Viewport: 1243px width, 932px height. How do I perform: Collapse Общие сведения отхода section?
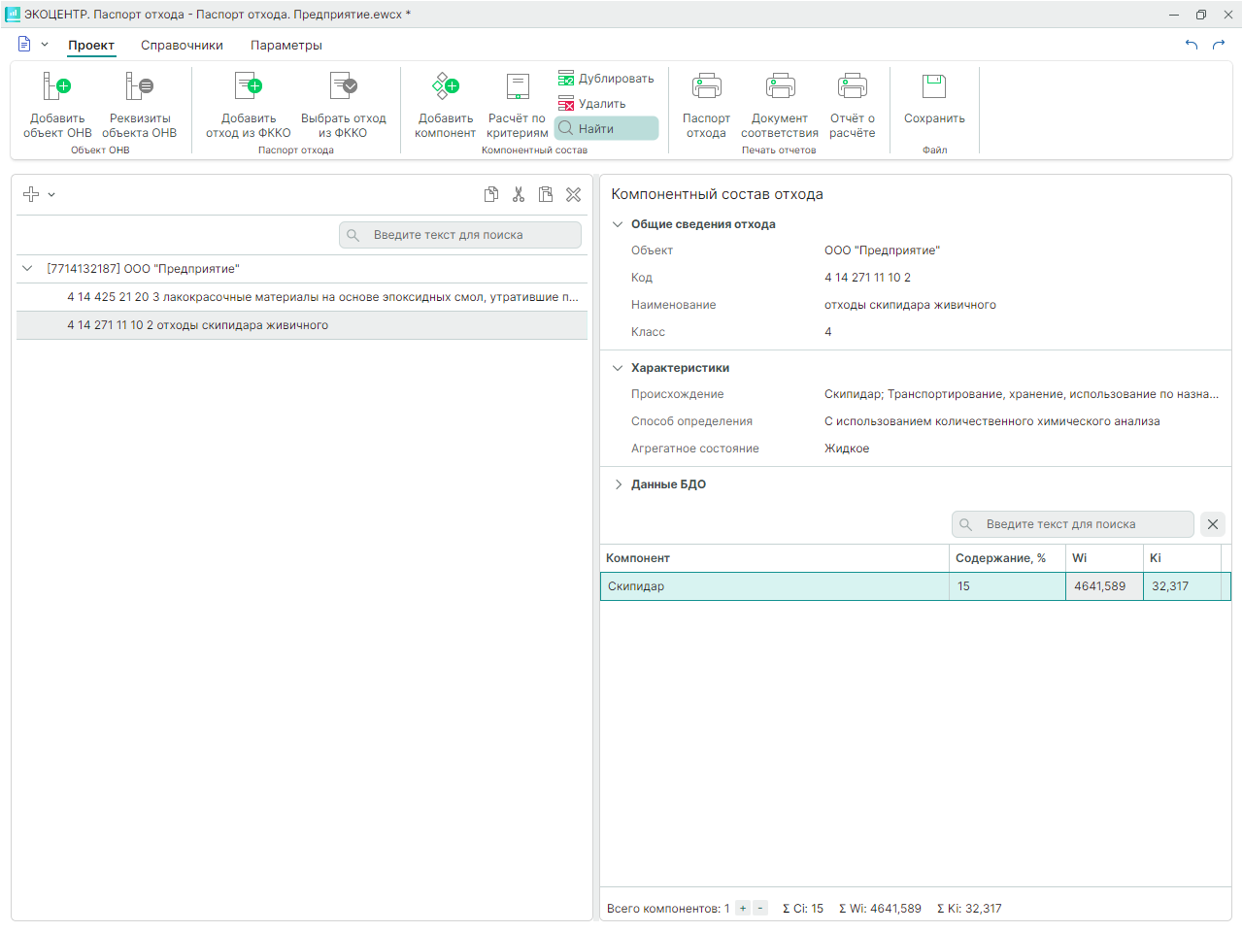[x=618, y=224]
